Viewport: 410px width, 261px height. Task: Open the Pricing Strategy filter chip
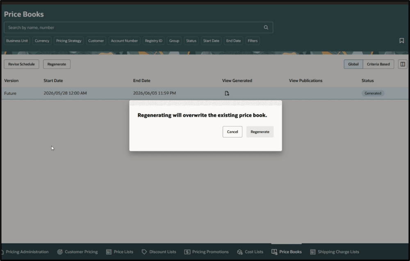pyautogui.click(x=68, y=41)
